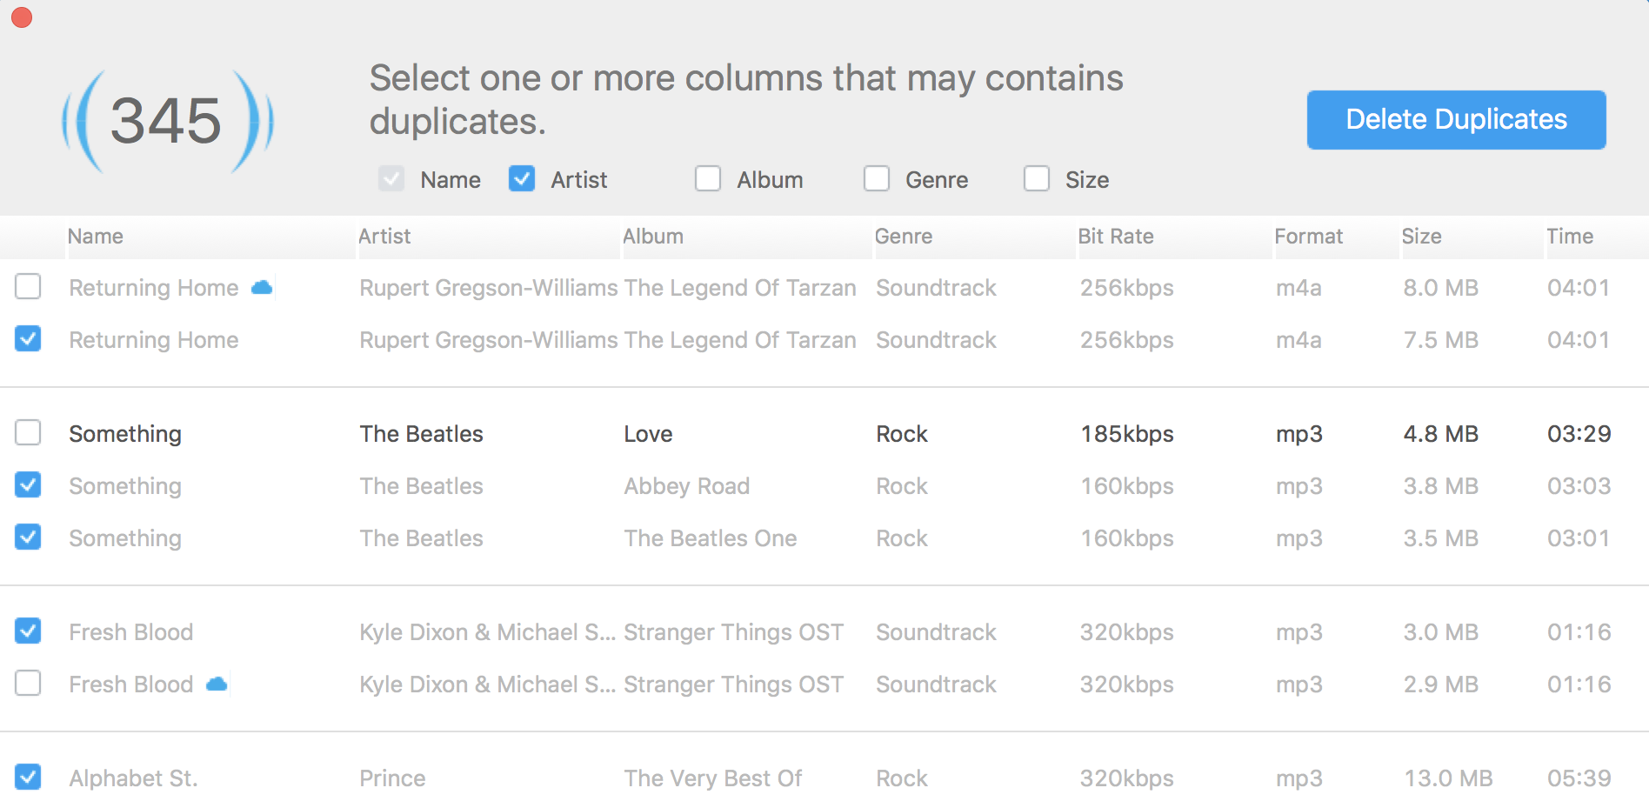Screen dimensions: 1649x808
Task: Uncheck the Something row from The Beatles One
Action: (x=28, y=537)
